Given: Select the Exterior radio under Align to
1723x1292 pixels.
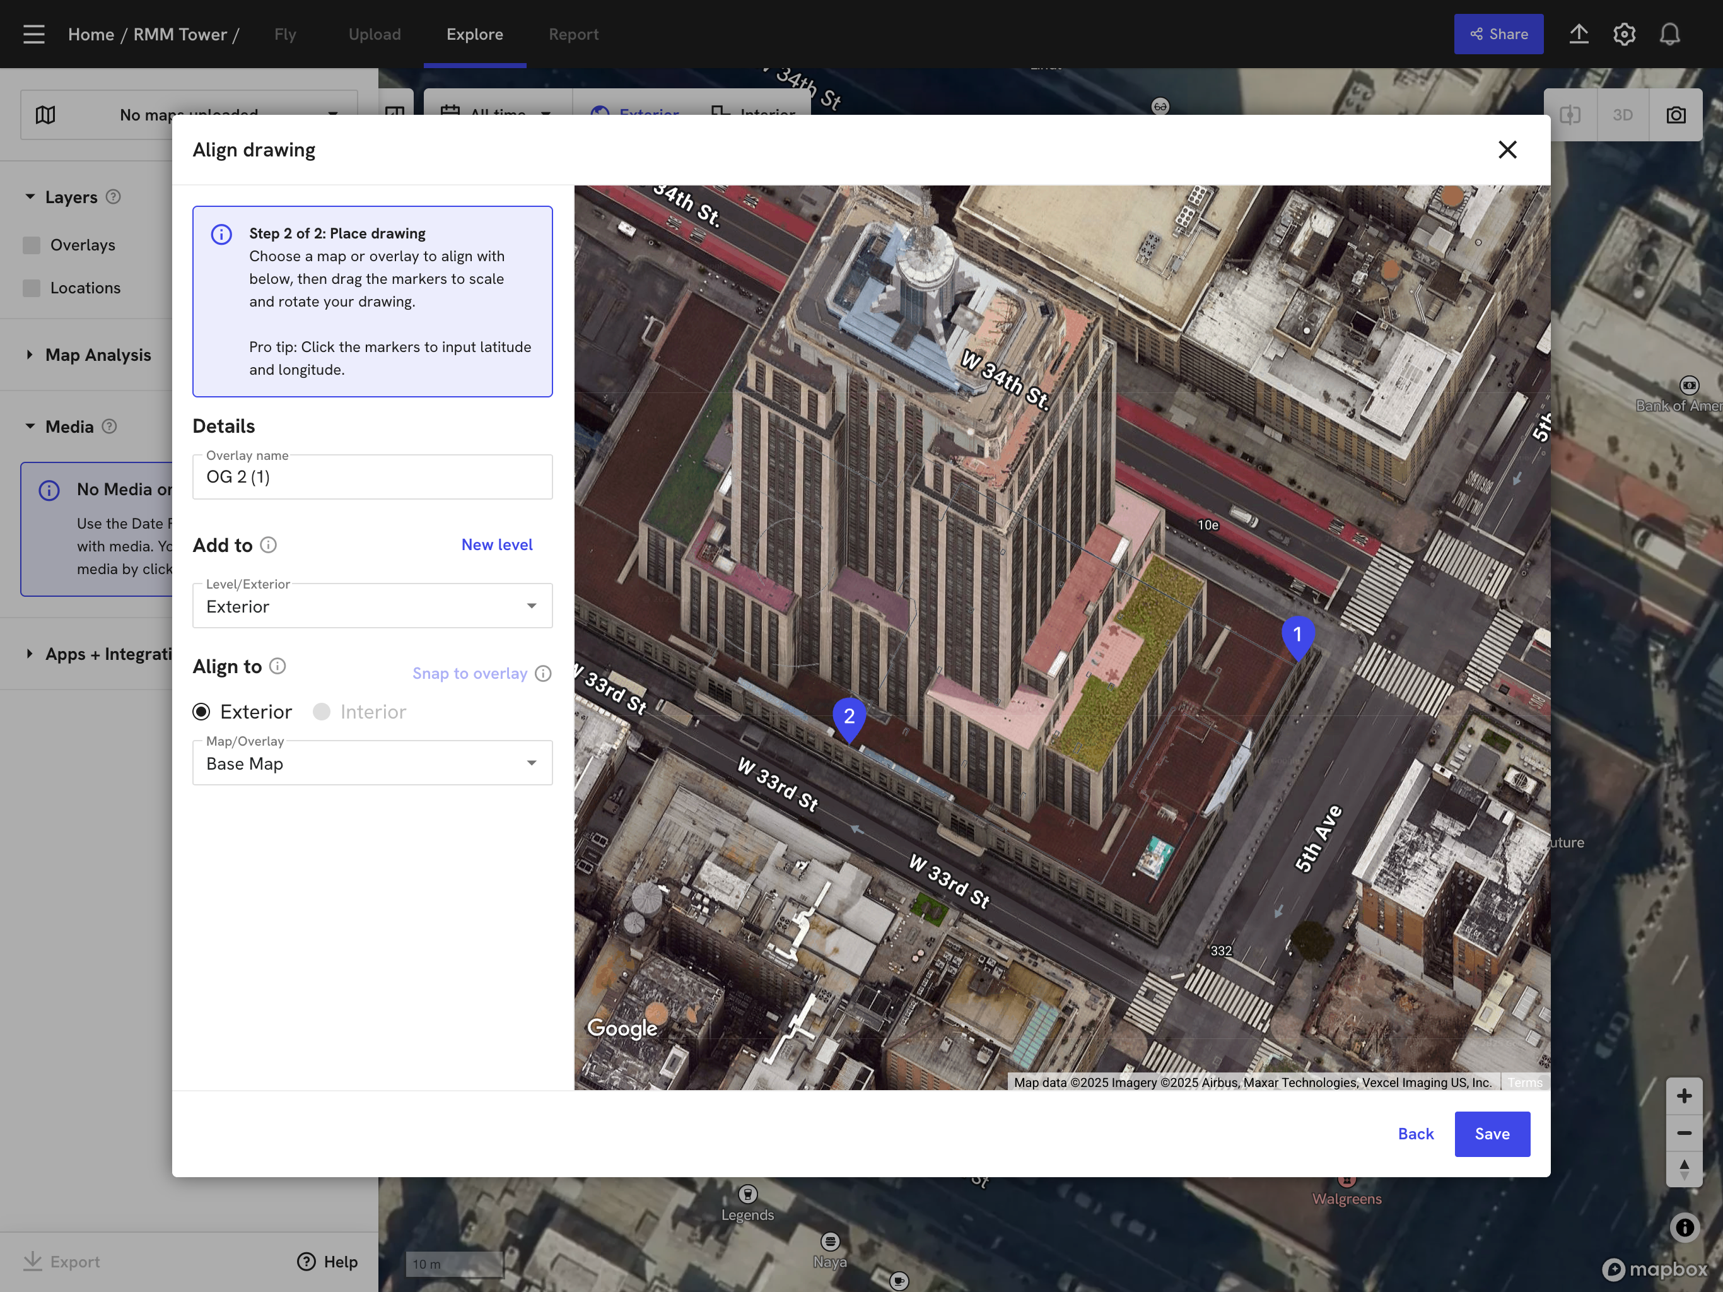Looking at the screenshot, I should coord(202,711).
